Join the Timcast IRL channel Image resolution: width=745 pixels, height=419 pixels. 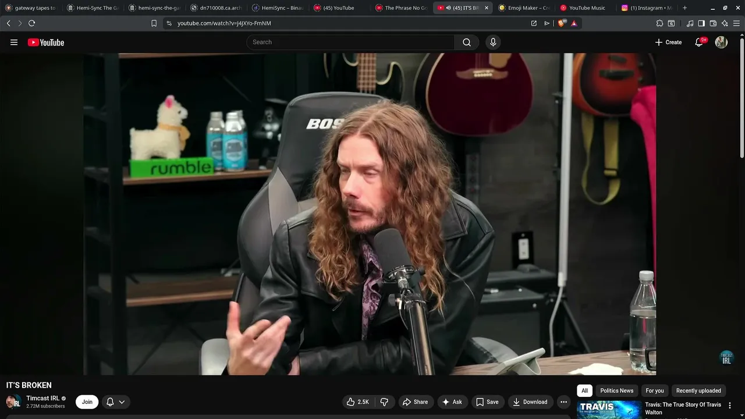pos(87,402)
